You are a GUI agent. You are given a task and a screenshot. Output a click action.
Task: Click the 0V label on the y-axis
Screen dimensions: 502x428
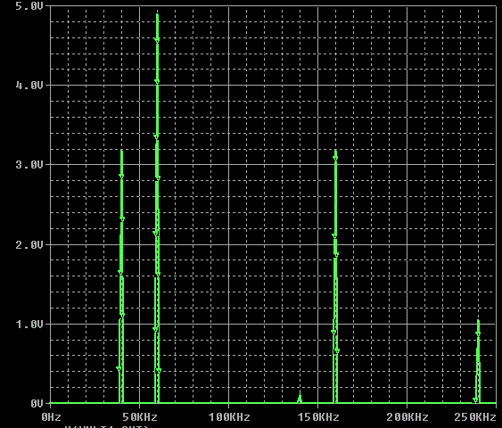point(37,404)
